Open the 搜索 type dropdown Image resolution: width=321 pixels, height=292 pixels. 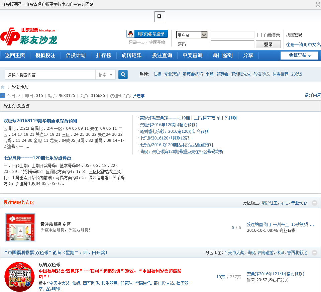coord(105,75)
